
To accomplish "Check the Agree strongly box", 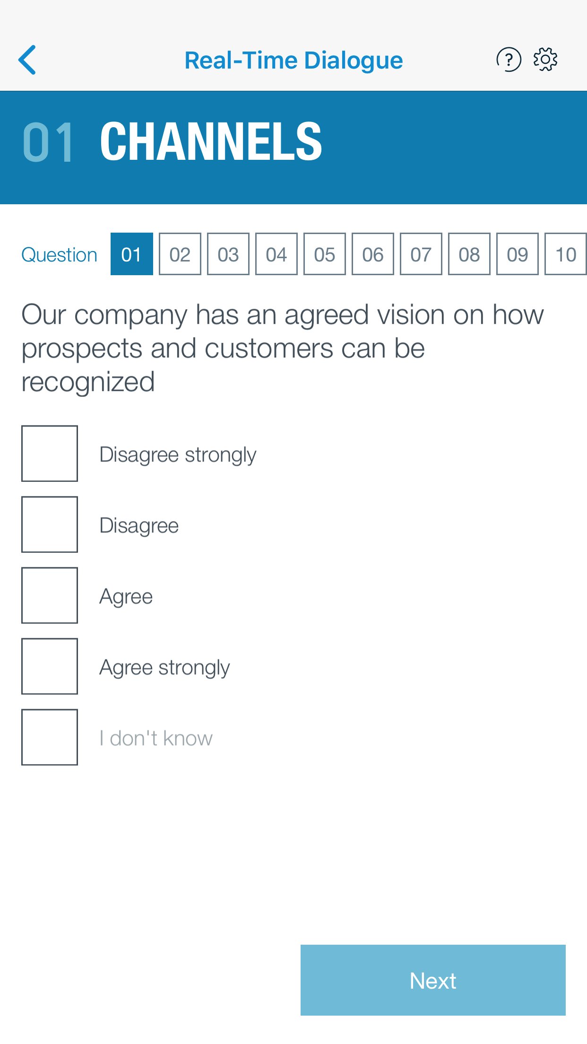I will [x=50, y=666].
